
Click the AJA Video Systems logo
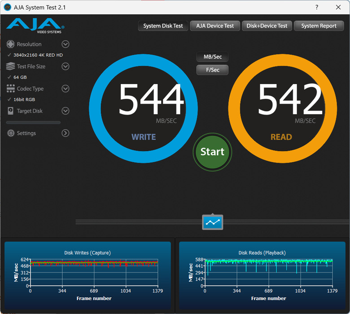(x=35, y=26)
